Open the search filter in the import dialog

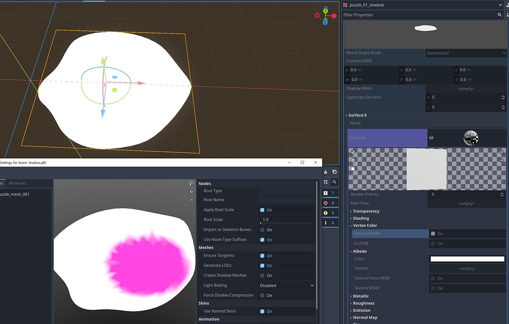(x=334, y=182)
